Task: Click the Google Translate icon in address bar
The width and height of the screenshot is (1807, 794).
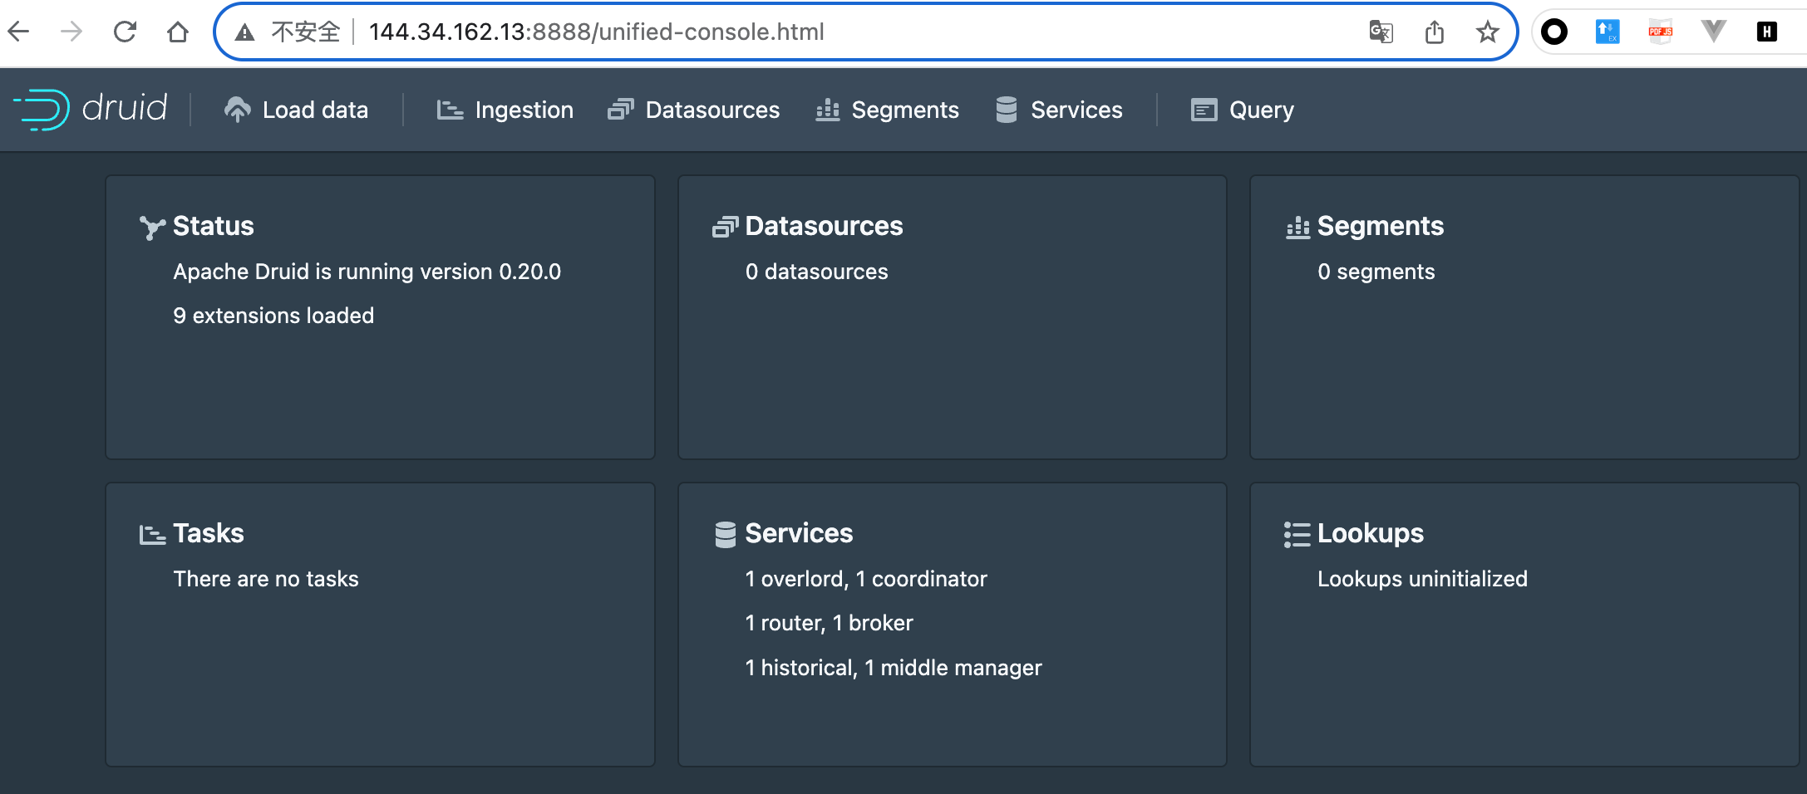Action: (x=1381, y=32)
